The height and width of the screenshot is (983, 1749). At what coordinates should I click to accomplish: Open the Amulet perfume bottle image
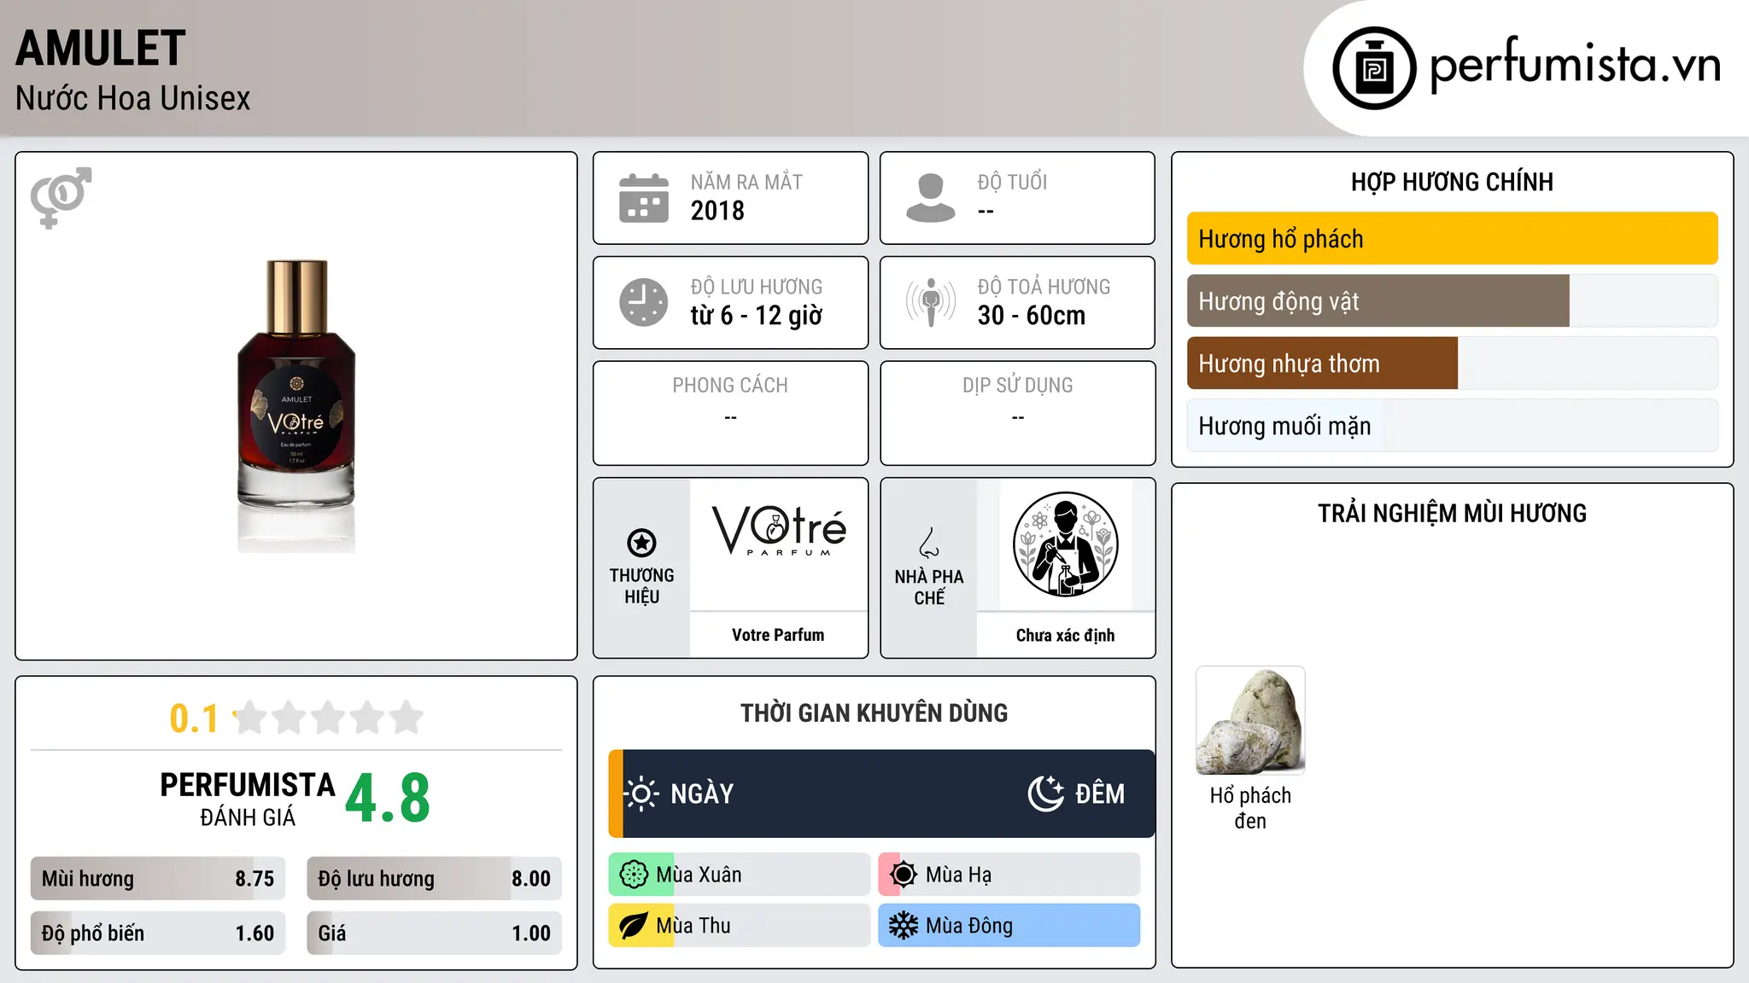[x=296, y=406]
